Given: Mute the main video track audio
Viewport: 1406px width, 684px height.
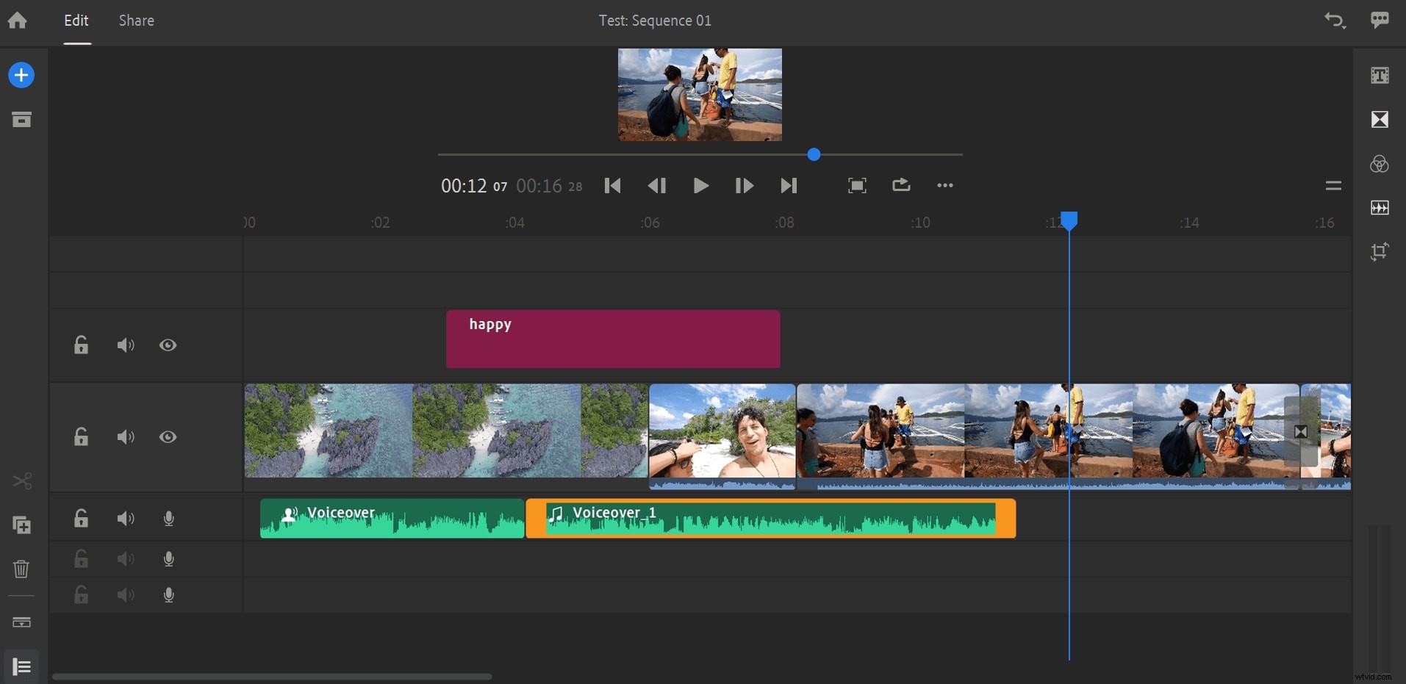Looking at the screenshot, I should (125, 437).
